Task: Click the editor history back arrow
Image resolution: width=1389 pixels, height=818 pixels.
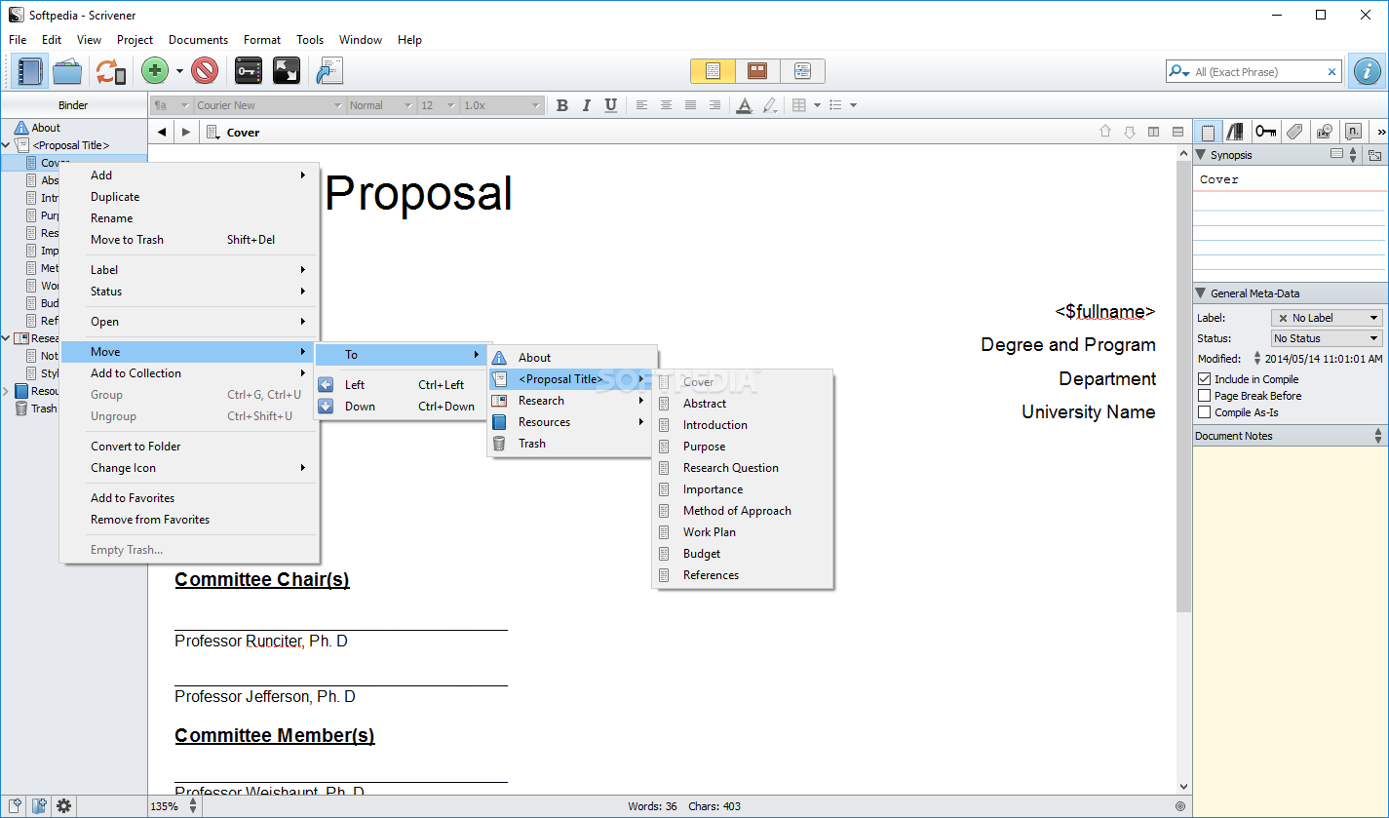Action: 162,133
